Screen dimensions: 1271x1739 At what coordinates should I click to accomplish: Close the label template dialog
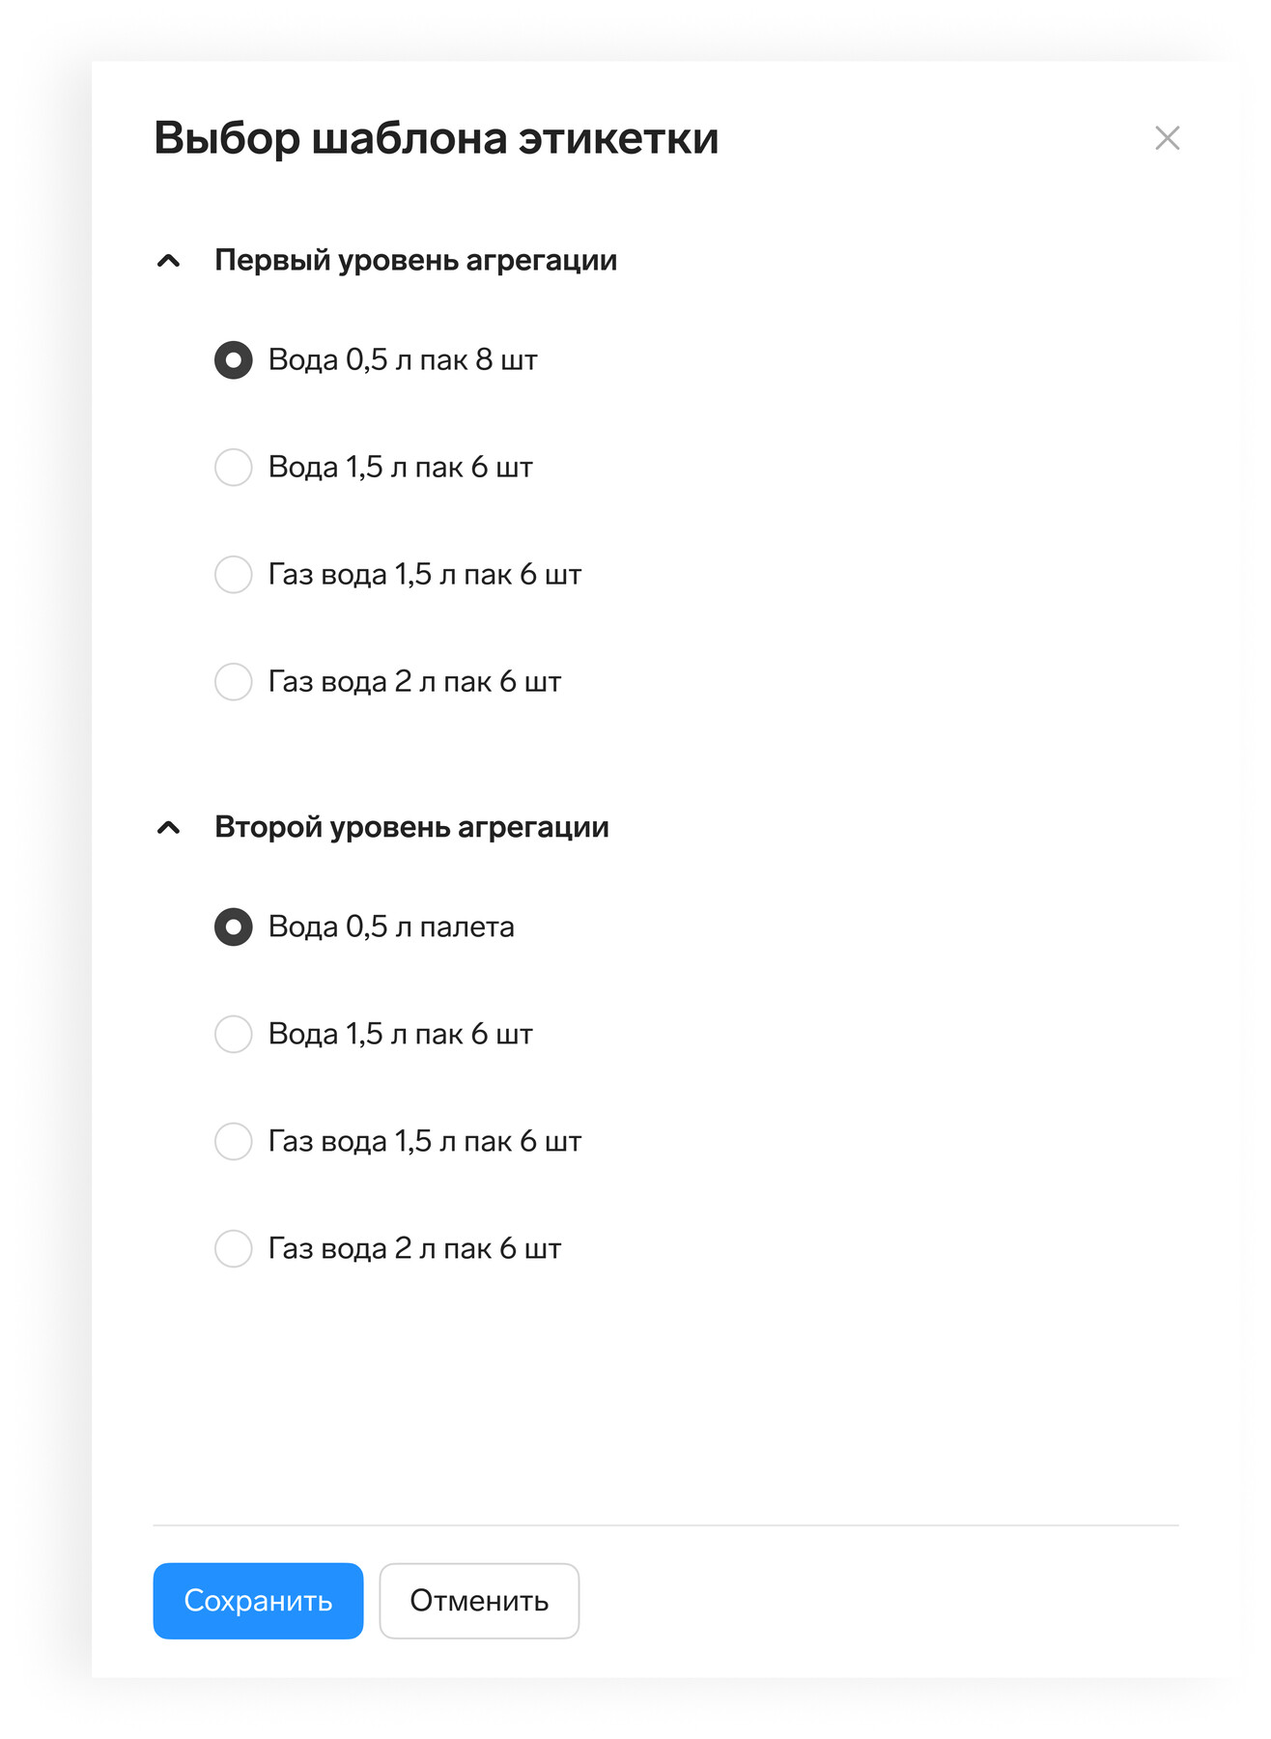coord(1167,138)
